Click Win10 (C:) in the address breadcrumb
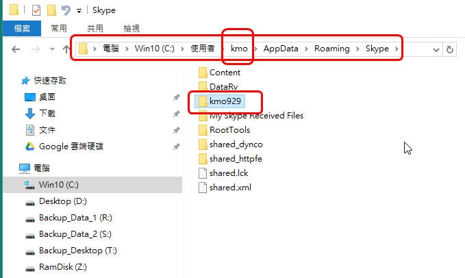 pyautogui.click(x=155, y=49)
